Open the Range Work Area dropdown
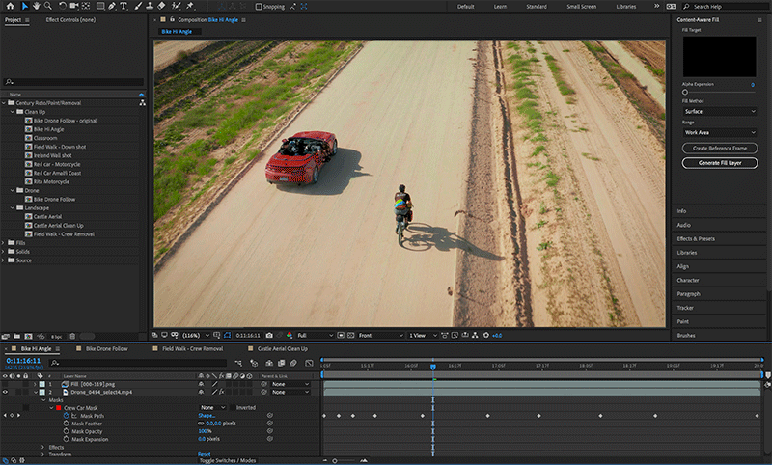The height and width of the screenshot is (465, 772). pyautogui.click(x=719, y=132)
